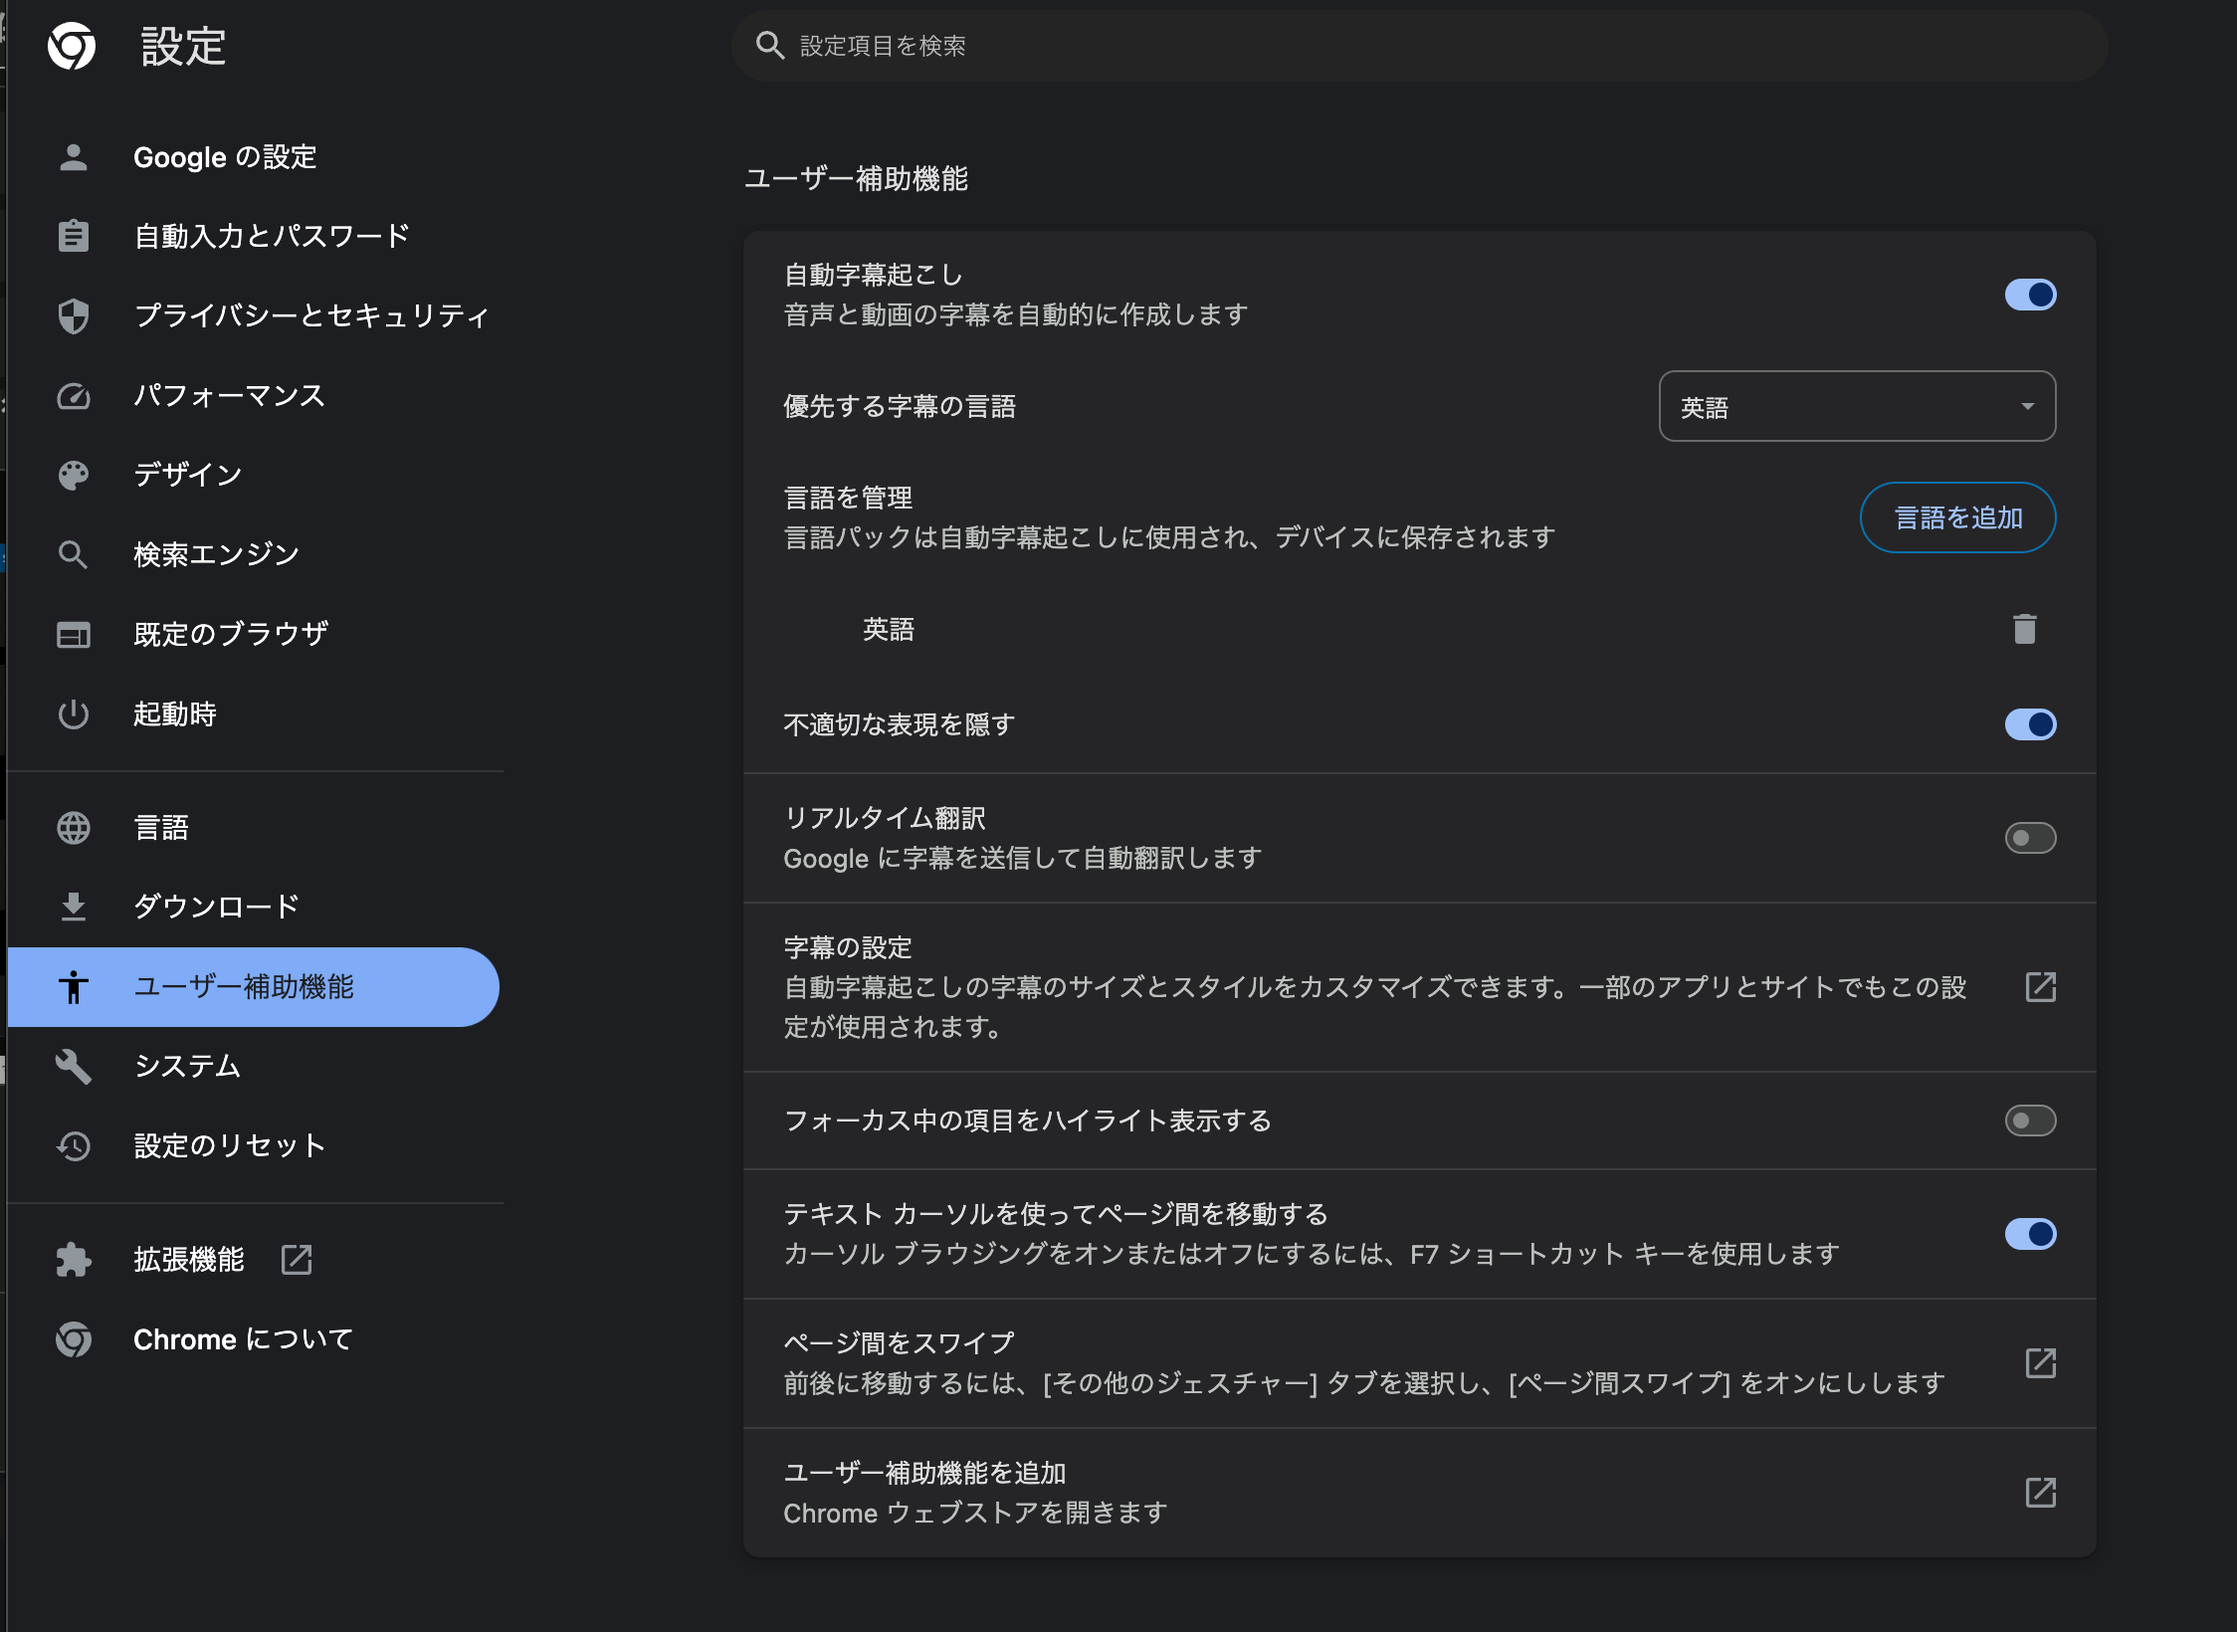
Task: Click the ユーザー補助機能 page heading
Action: [x=856, y=178]
